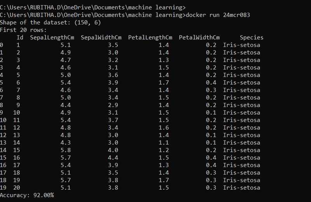311x202 pixels.
Task: Click Iris-setosa in the first data row
Action: (x=241, y=45)
